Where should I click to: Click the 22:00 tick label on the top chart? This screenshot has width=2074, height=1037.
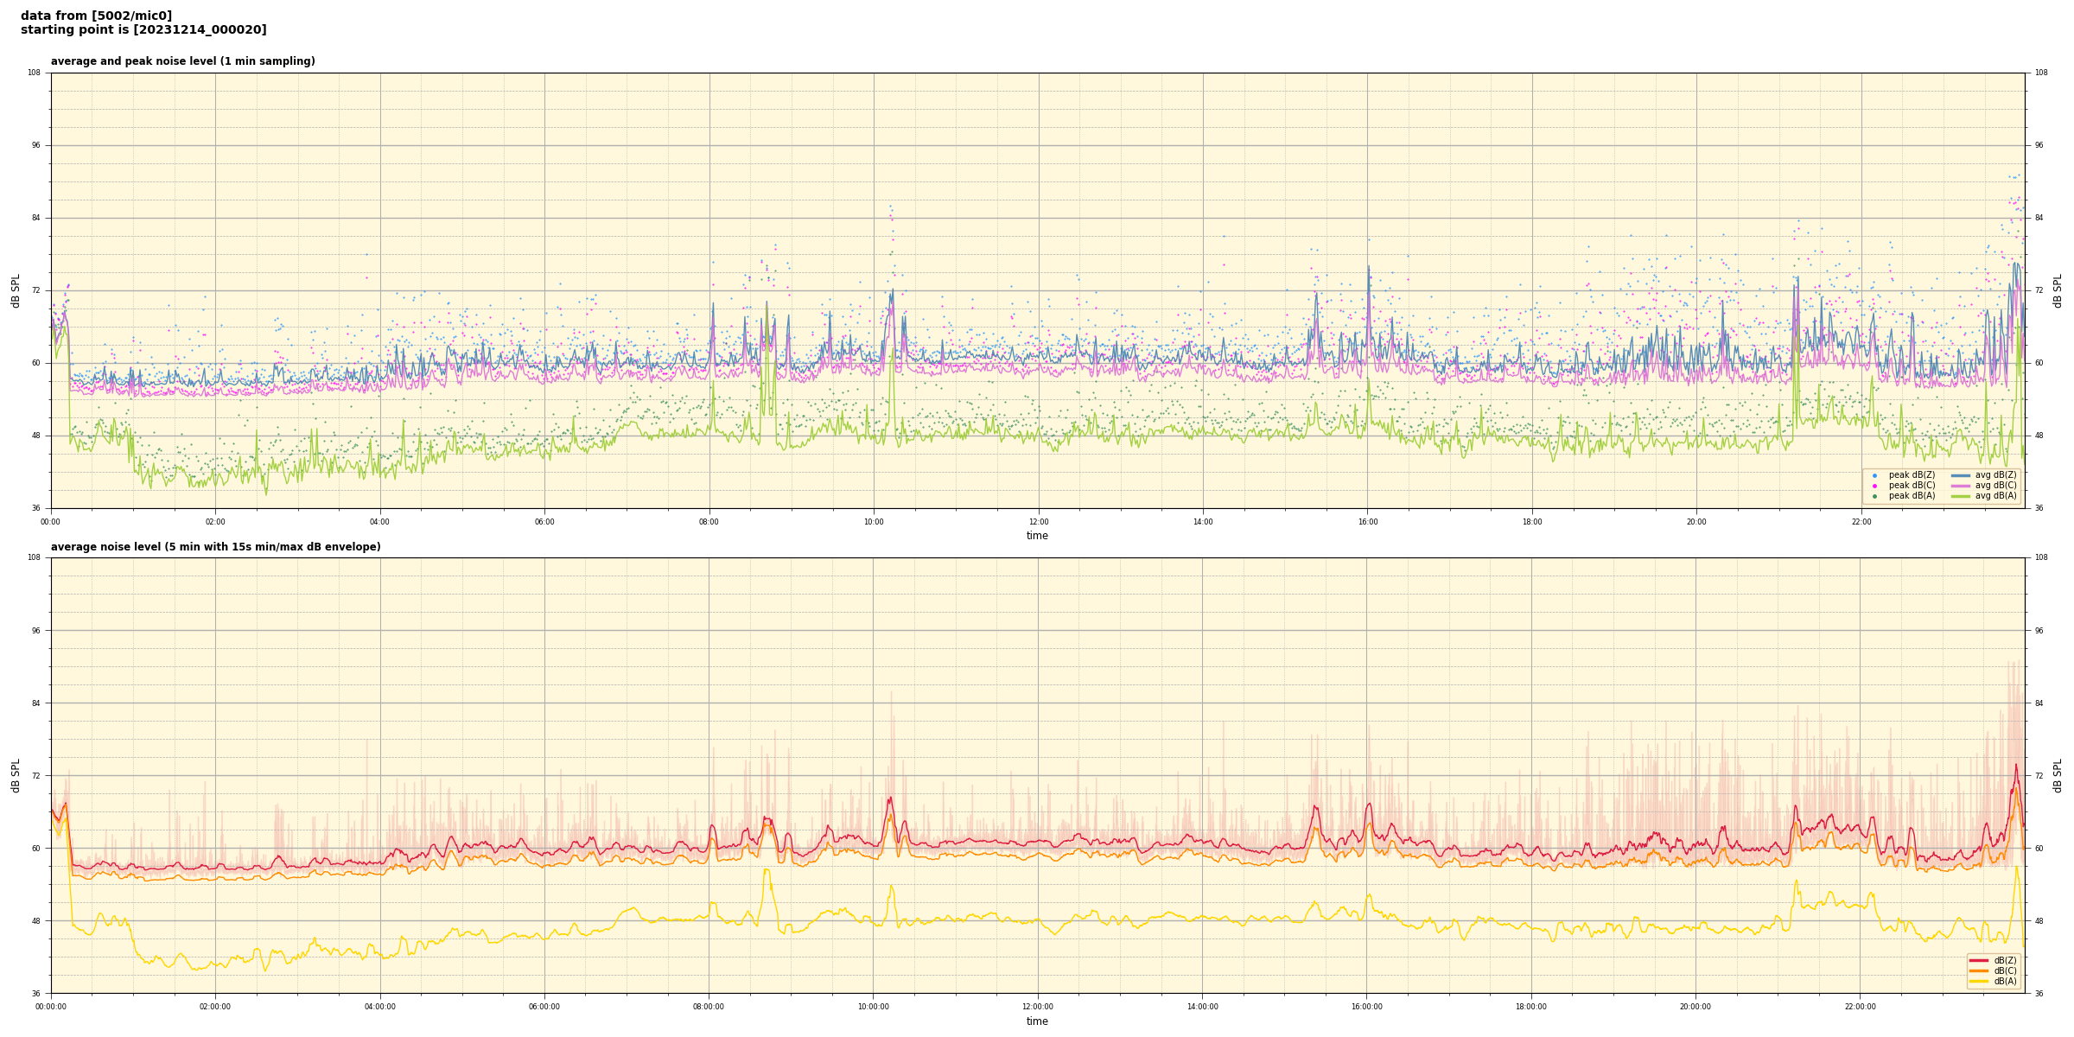(x=1861, y=522)
